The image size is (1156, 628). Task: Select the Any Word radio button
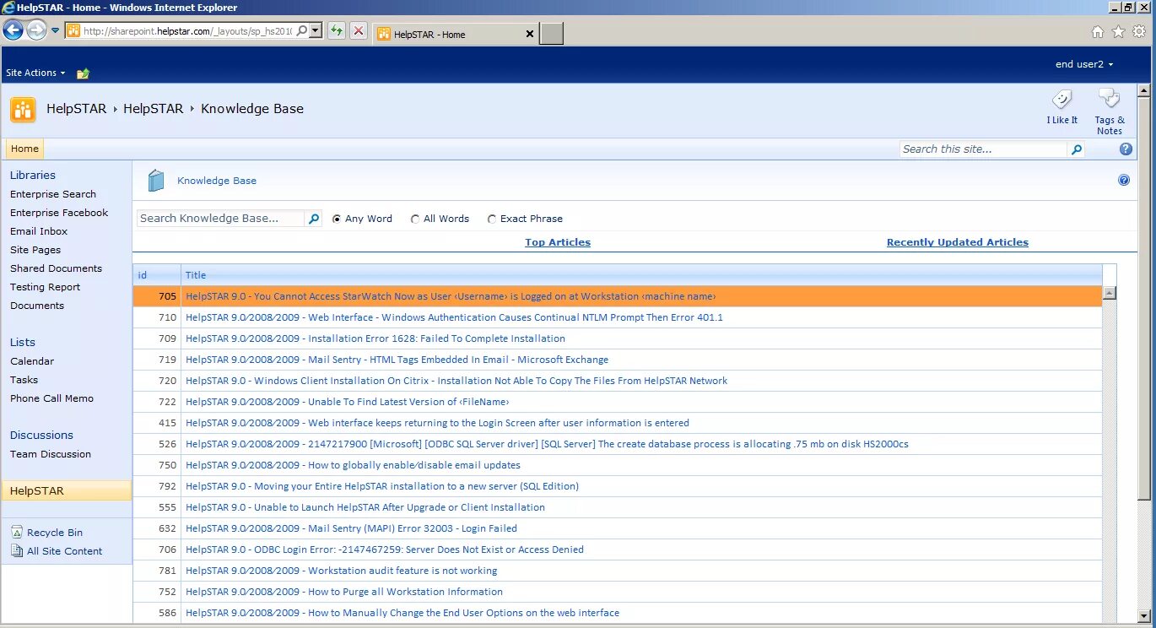pos(337,219)
